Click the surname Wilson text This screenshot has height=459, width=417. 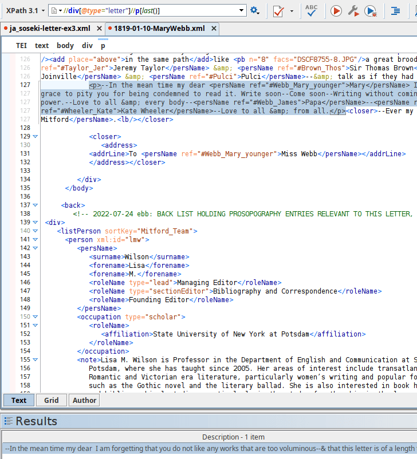point(137,257)
